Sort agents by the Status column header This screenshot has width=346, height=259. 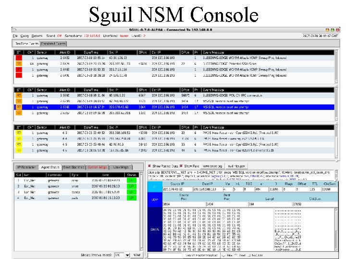click(132, 175)
